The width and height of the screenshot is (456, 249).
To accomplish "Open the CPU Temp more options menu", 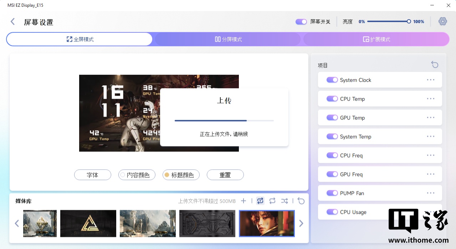I will click(x=431, y=99).
